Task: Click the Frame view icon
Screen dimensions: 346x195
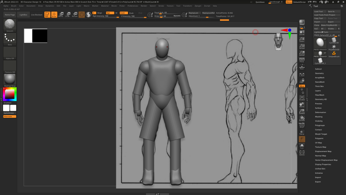Action: [302, 98]
